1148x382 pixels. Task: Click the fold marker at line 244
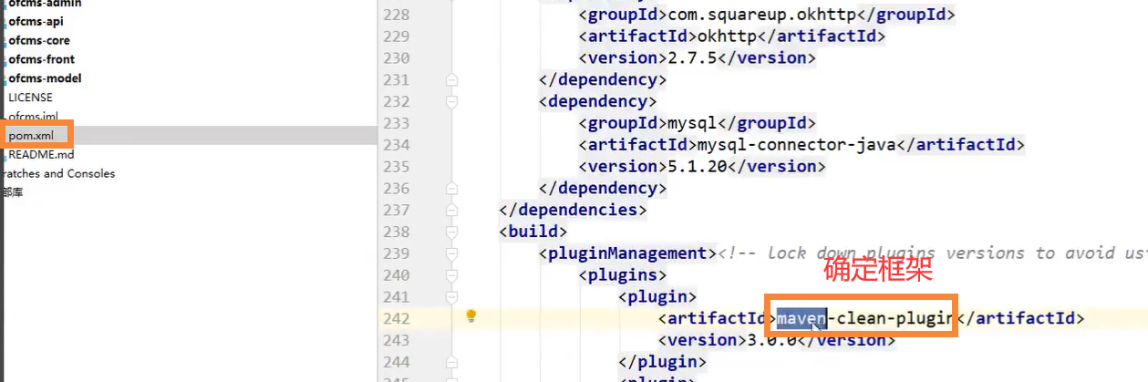(x=451, y=362)
